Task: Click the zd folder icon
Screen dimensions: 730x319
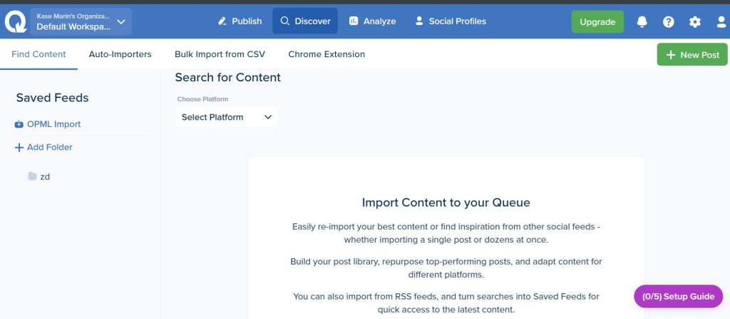Action: point(32,176)
